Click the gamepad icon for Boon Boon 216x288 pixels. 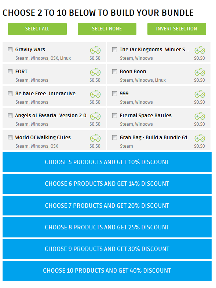pos(200,72)
